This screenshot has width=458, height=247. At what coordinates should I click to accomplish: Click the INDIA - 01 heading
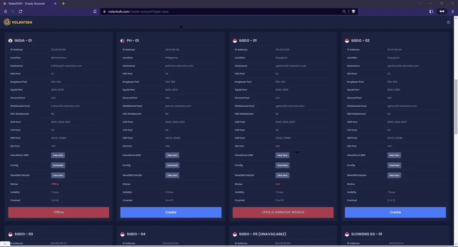pos(23,40)
